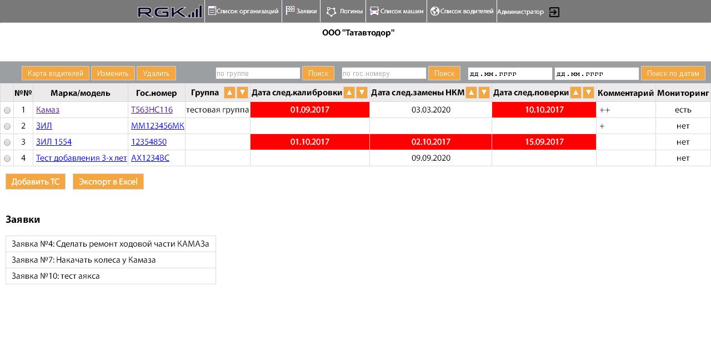This screenshot has width=711, height=353.
Task: Sort Группа column ascending
Action: [229, 93]
